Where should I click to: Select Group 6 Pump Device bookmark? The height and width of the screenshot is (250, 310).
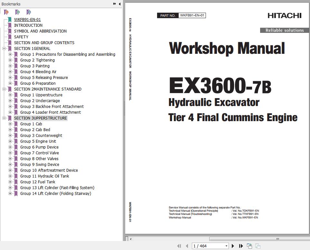tap(39, 147)
